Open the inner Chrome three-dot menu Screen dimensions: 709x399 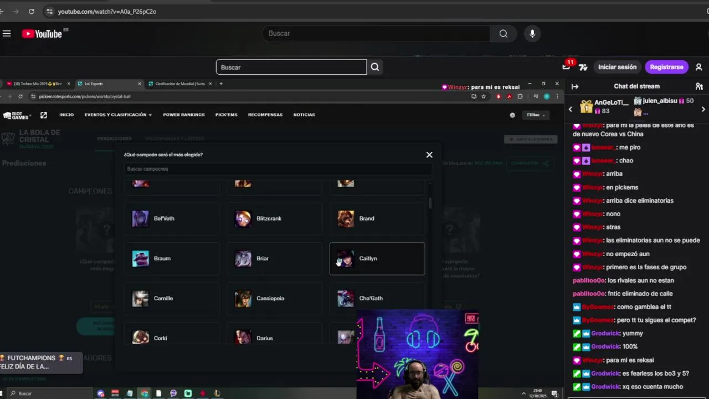pyautogui.click(x=557, y=96)
